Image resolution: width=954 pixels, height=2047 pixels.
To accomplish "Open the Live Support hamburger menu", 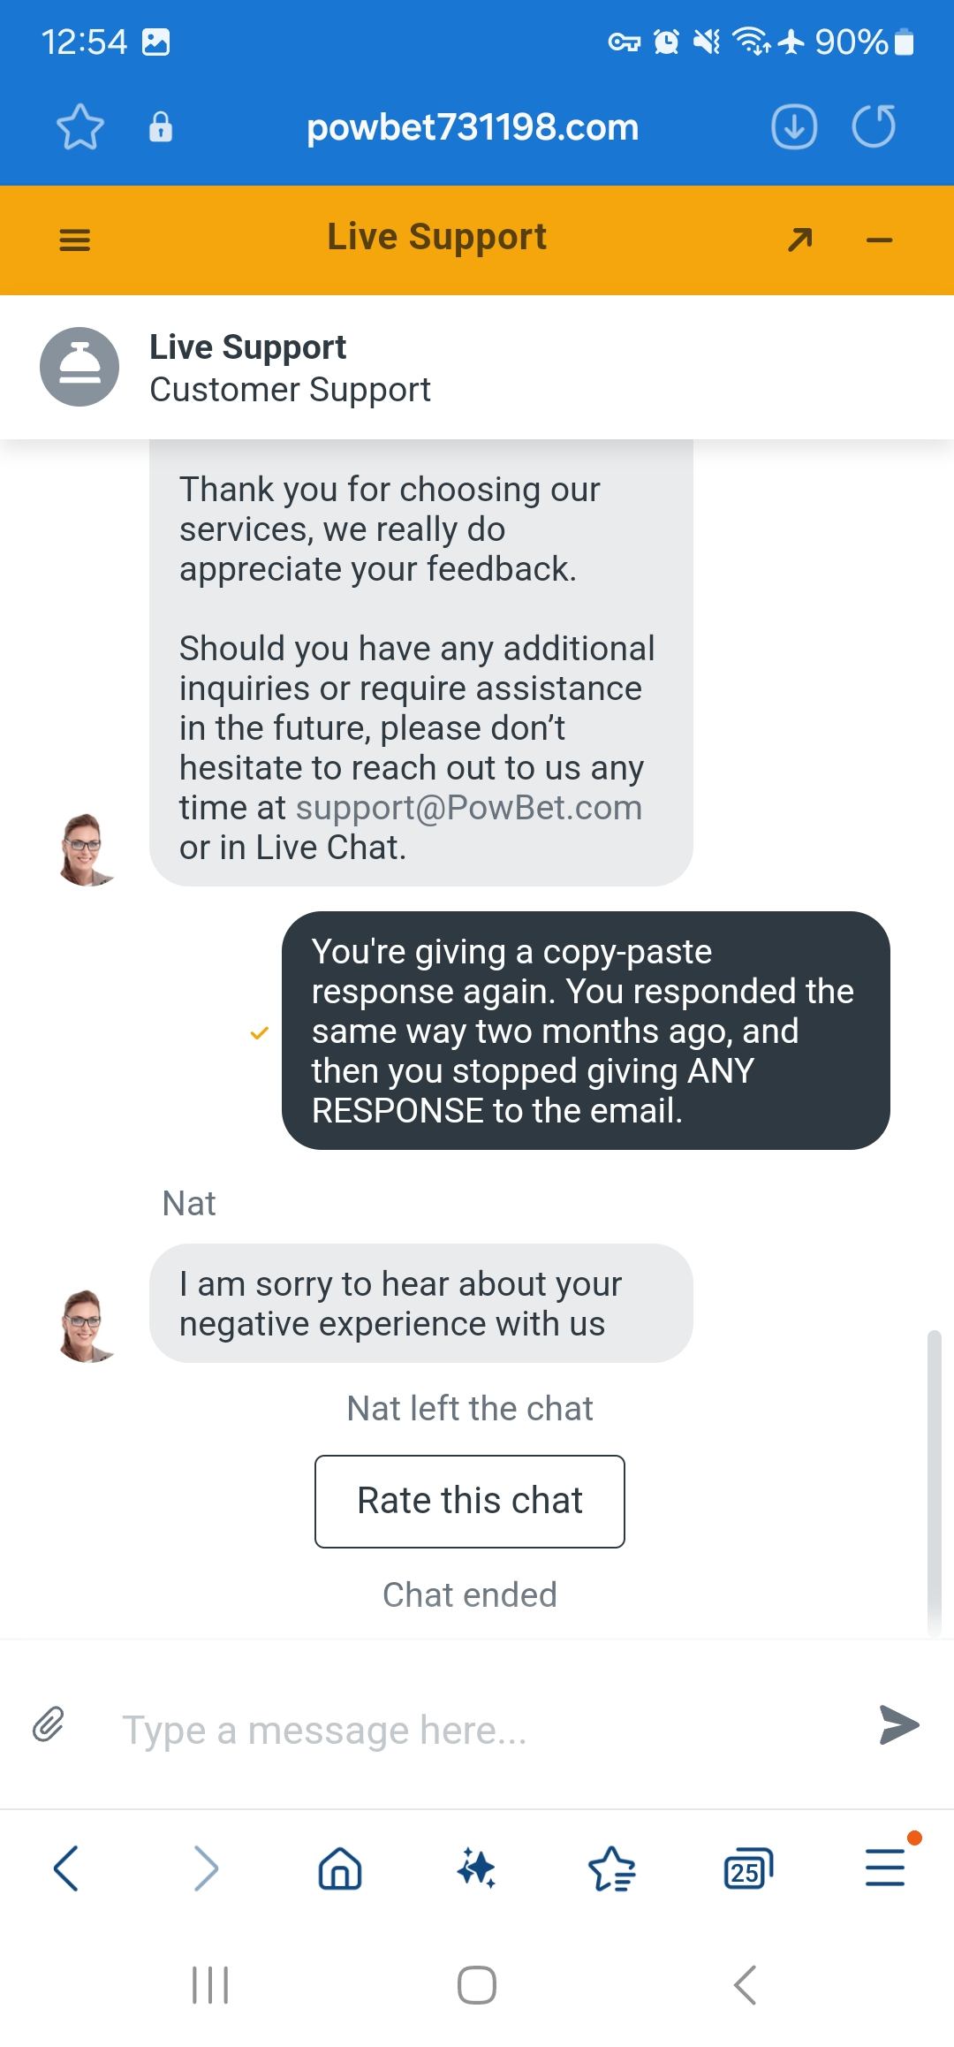I will (x=74, y=240).
